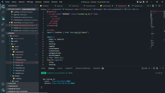Open the PROBLÈMES panel tab
This screenshot has width=165, height=93.
(x=98, y=68)
